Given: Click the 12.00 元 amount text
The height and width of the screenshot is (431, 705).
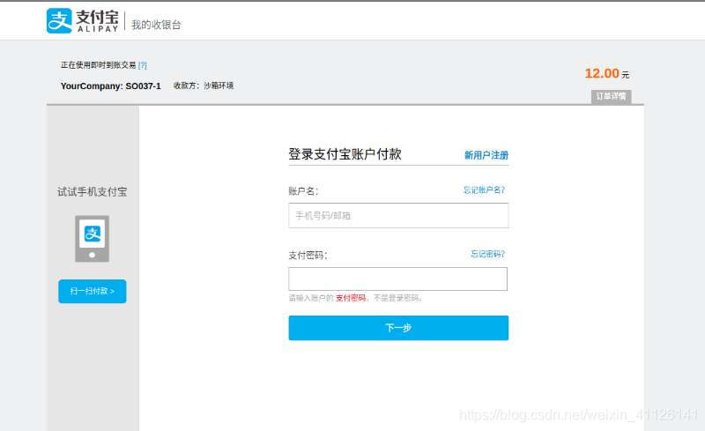Looking at the screenshot, I should [x=607, y=73].
